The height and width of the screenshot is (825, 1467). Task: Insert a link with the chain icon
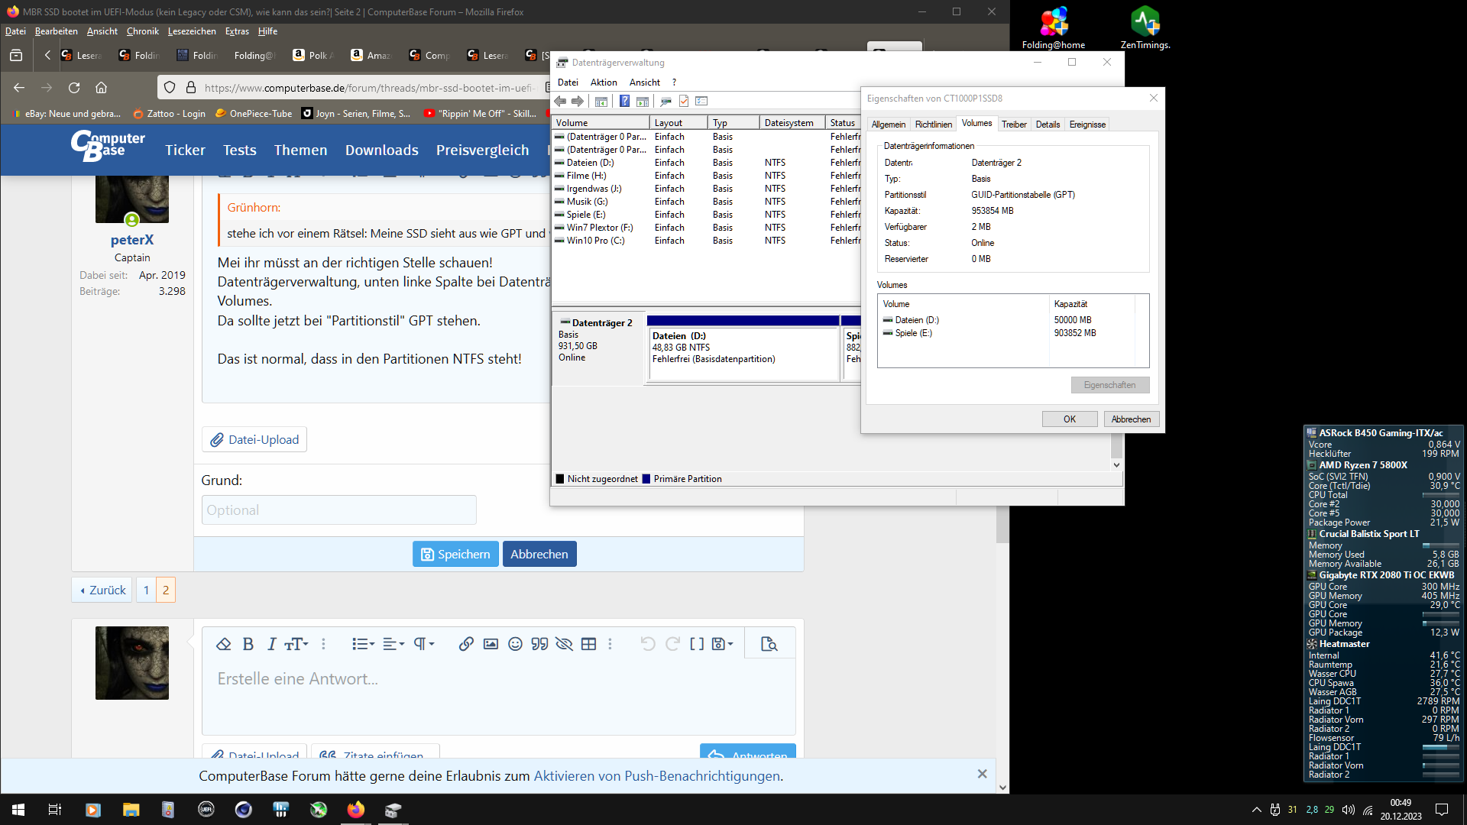click(x=466, y=644)
